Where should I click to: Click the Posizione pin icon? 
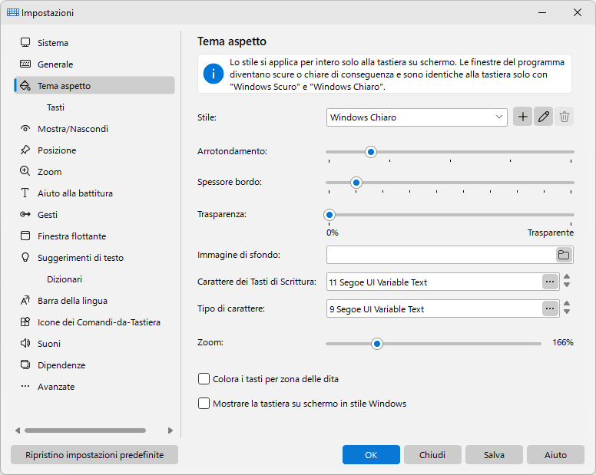point(25,150)
